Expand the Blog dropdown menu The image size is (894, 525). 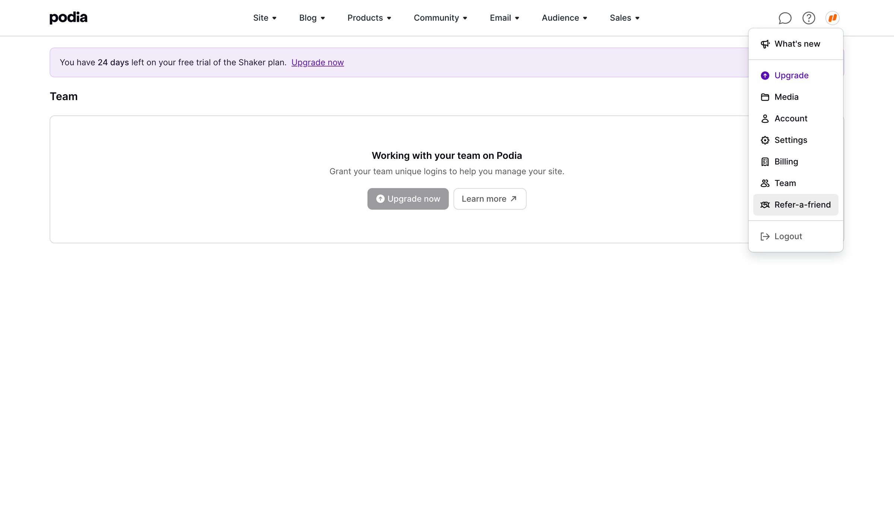pyautogui.click(x=312, y=18)
